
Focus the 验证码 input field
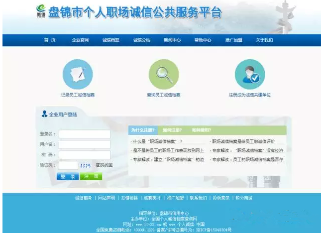(68, 165)
